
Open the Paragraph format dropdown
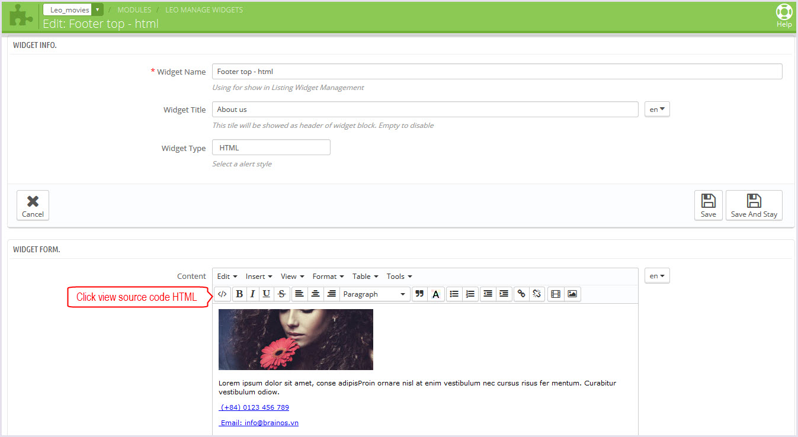coord(375,294)
